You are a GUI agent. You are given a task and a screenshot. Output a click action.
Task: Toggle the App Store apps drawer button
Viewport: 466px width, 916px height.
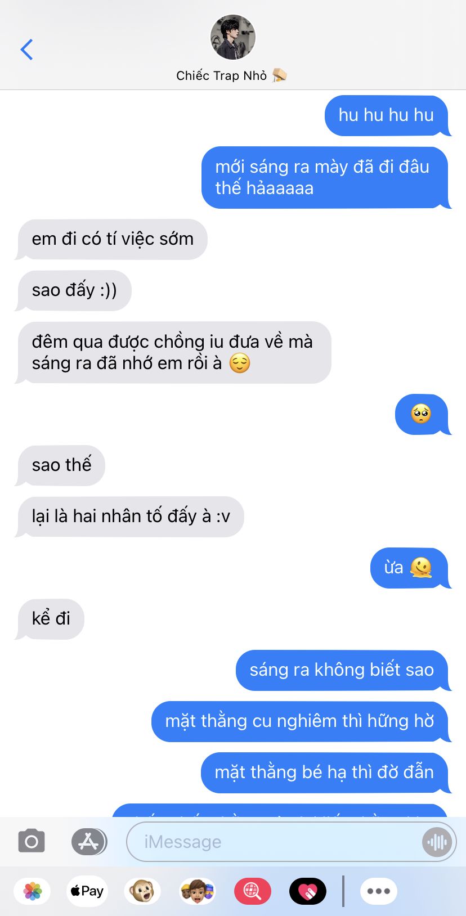coord(89,842)
